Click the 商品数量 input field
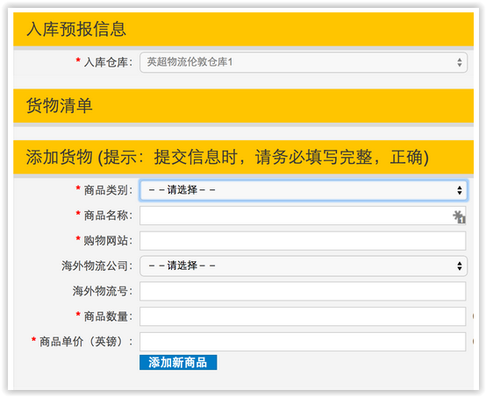This screenshot has height=397, width=486. [x=303, y=316]
